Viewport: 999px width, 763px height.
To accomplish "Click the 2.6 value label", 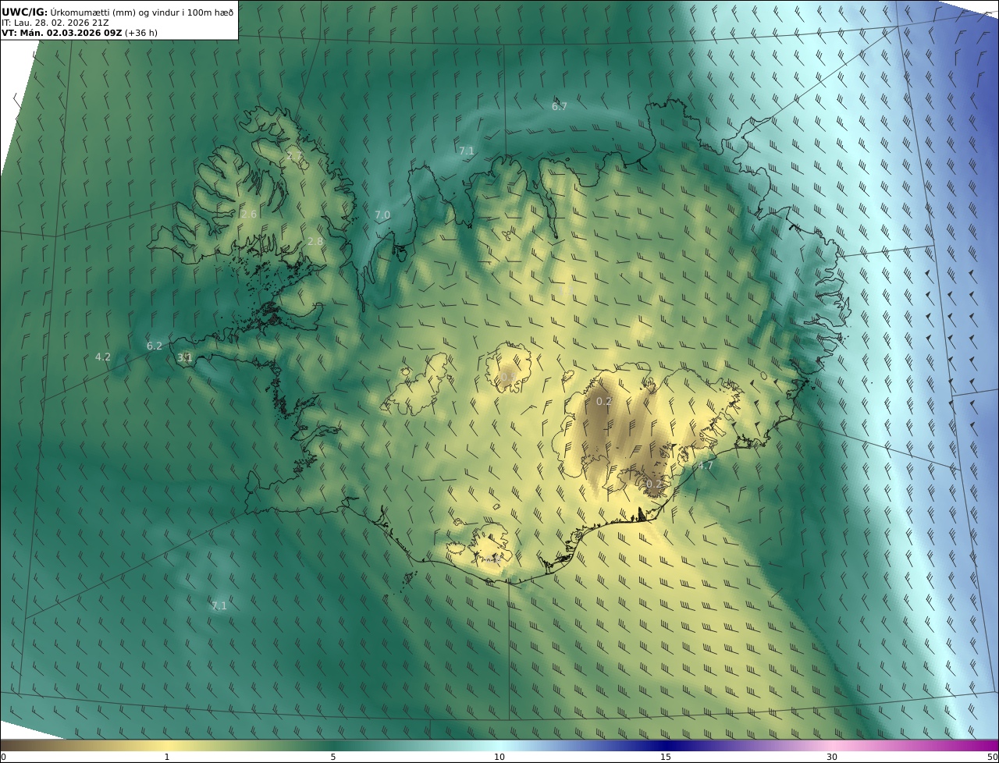I will pos(249,215).
